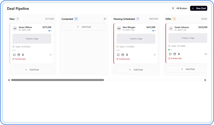Viewport: 214px width, 125px height.
Task: Add a deal under the New column
Action: (x=32, y=70)
